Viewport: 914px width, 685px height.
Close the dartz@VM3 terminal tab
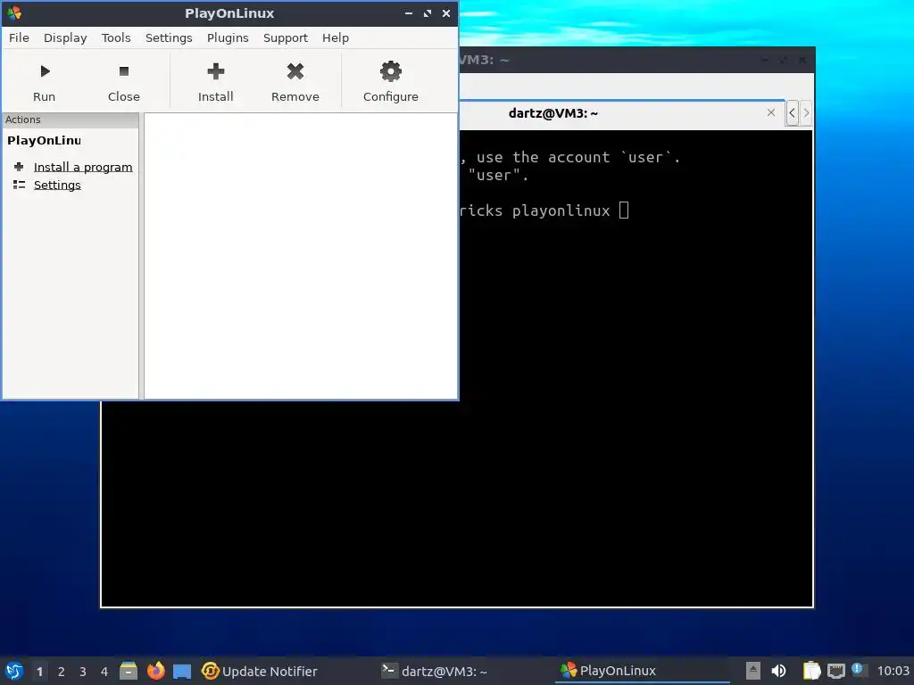click(771, 112)
